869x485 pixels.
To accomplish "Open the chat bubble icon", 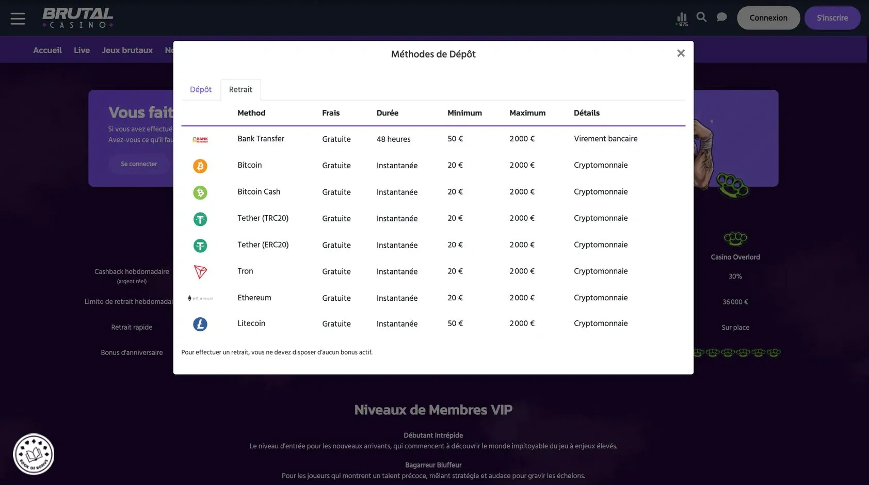I will 722,18.
